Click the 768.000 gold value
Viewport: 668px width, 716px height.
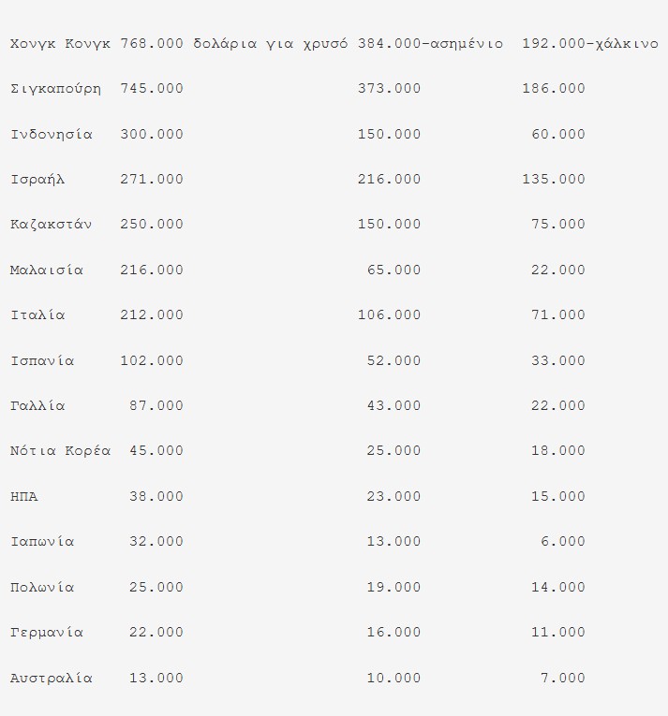[152, 44]
